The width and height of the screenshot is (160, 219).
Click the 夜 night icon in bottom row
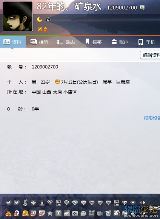coord(117,213)
